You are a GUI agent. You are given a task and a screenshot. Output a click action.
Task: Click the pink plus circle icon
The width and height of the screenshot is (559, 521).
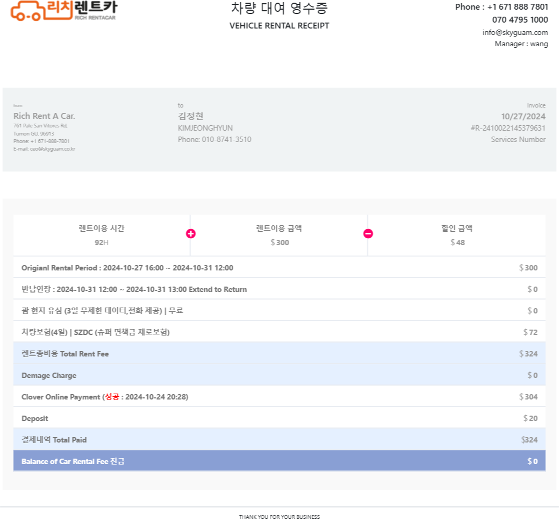click(191, 233)
